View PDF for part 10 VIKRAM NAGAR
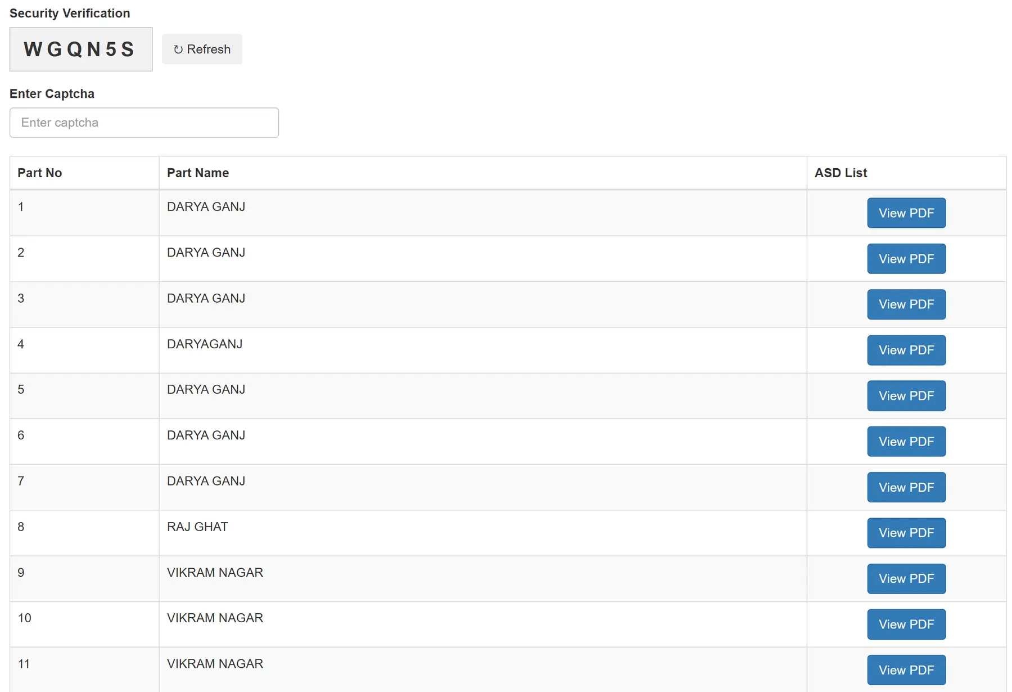This screenshot has height=692, width=1012. 906,624
